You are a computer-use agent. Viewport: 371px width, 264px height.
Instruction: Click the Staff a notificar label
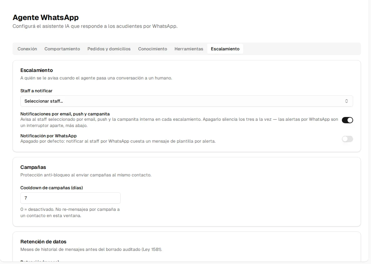pyautogui.click(x=36, y=91)
